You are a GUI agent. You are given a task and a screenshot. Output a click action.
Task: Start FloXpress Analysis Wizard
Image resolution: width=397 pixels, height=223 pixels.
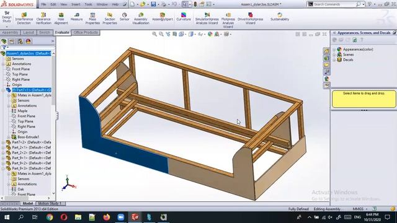(x=228, y=20)
